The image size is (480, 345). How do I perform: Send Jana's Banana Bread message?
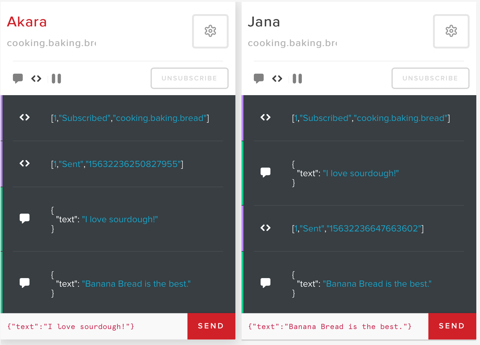click(x=452, y=326)
